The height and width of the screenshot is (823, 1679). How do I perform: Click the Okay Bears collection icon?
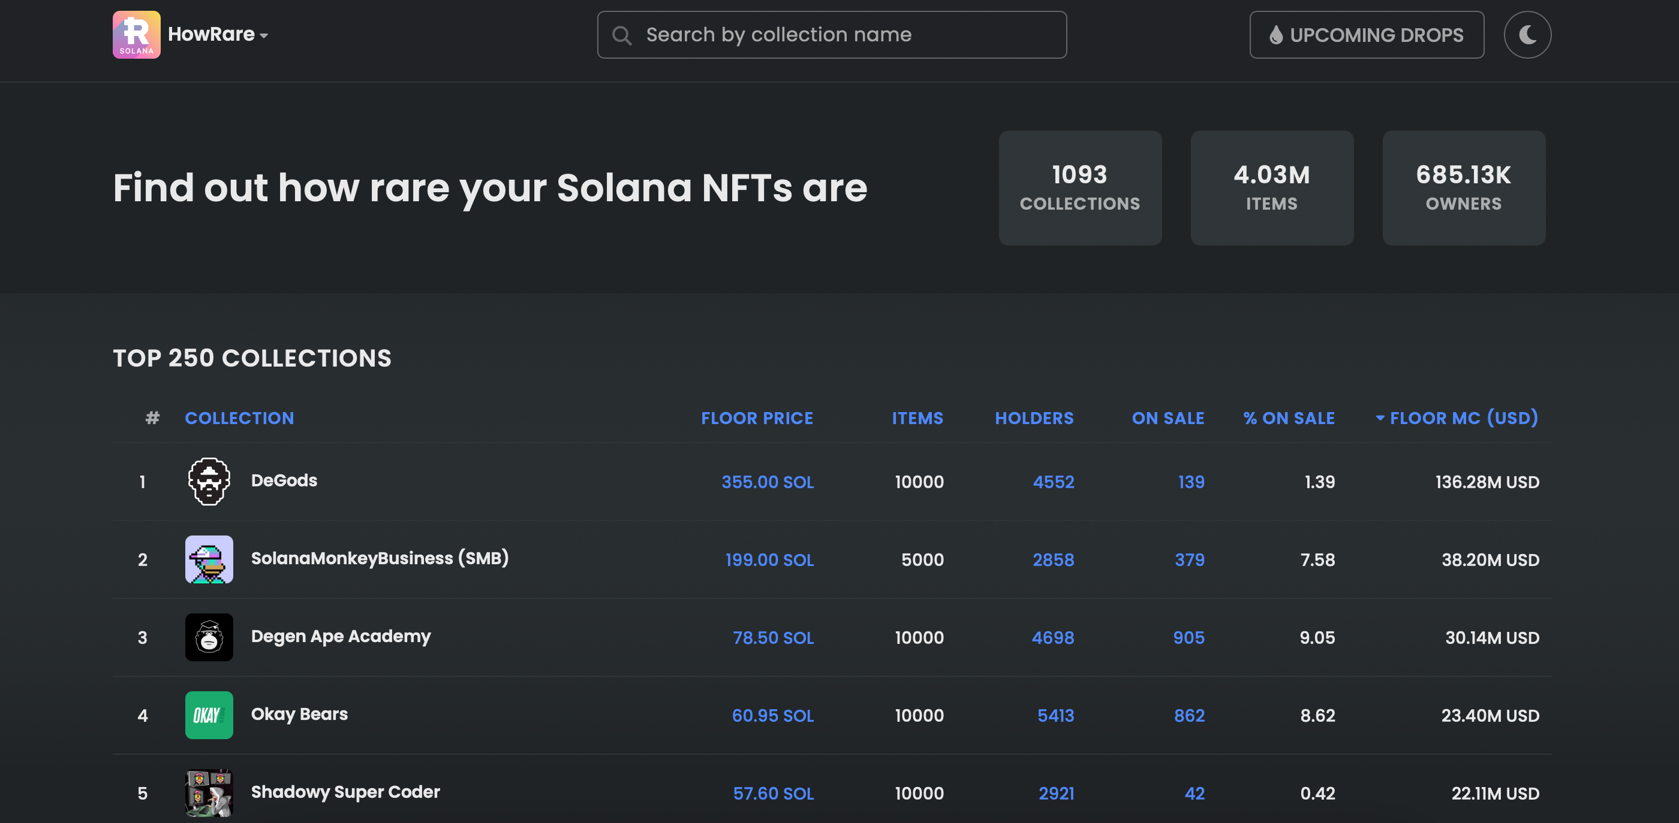207,715
